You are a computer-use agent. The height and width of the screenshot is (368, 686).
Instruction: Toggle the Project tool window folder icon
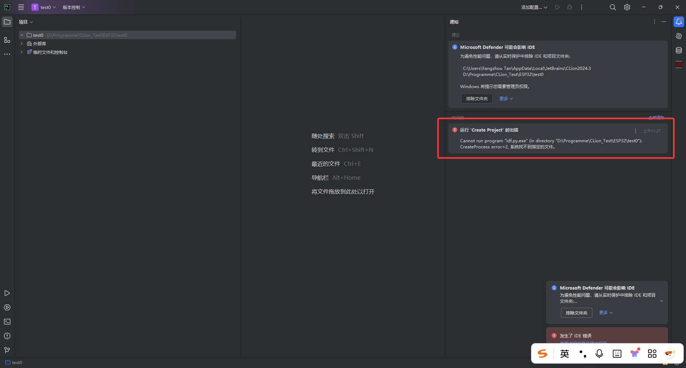7,22
